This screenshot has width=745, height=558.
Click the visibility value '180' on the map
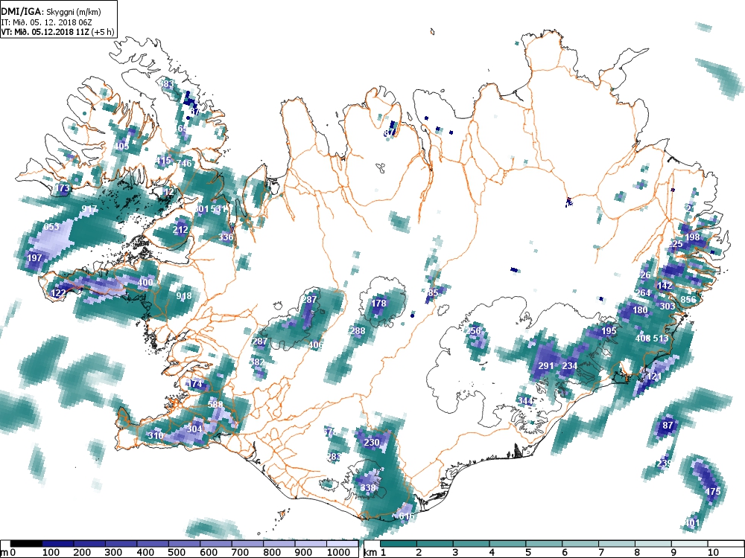[640, 310]
